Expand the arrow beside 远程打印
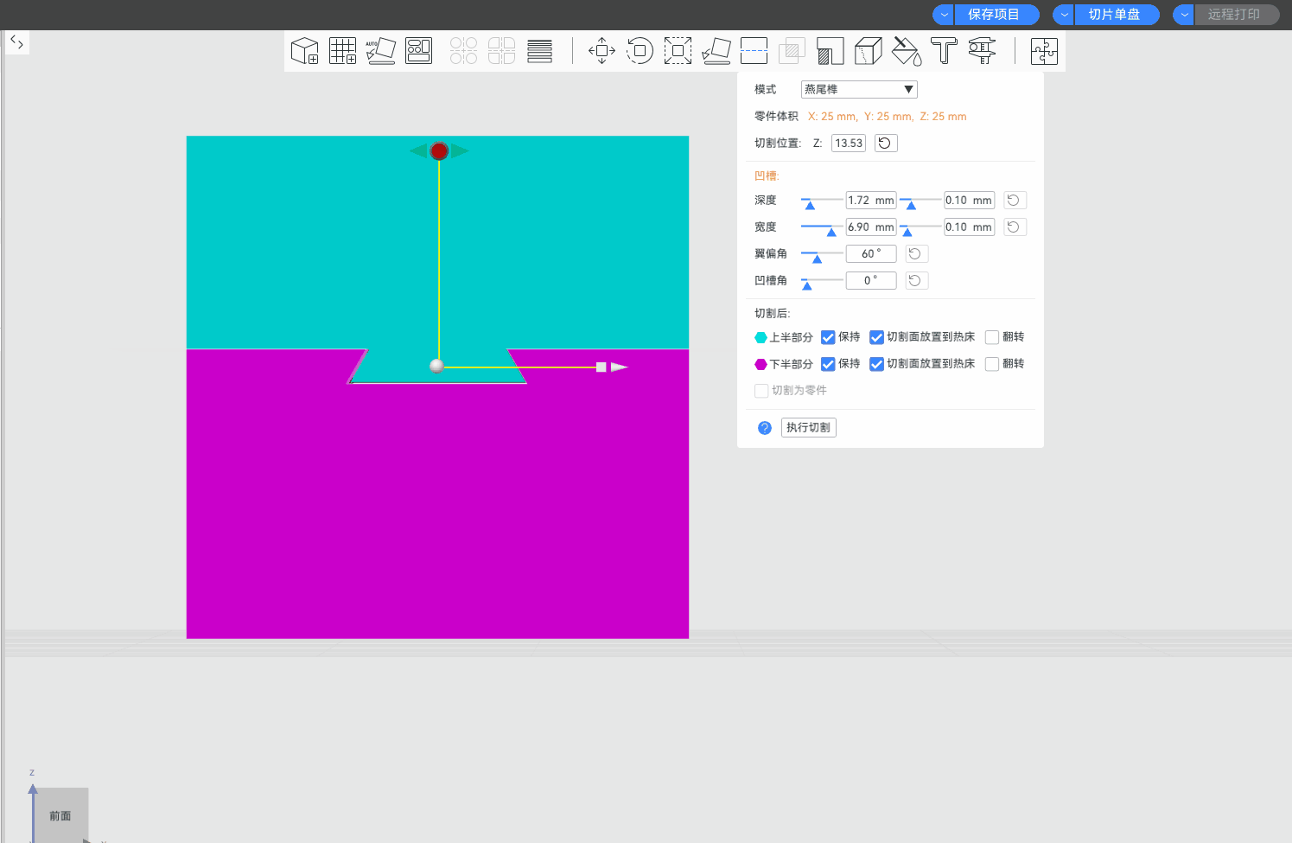 (1184, 15)
